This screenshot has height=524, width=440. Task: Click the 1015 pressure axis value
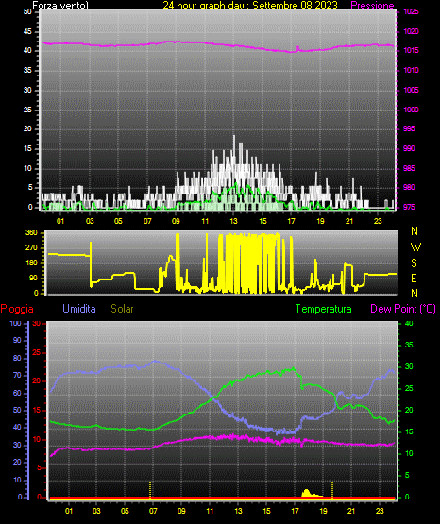[x=411, y=50]
